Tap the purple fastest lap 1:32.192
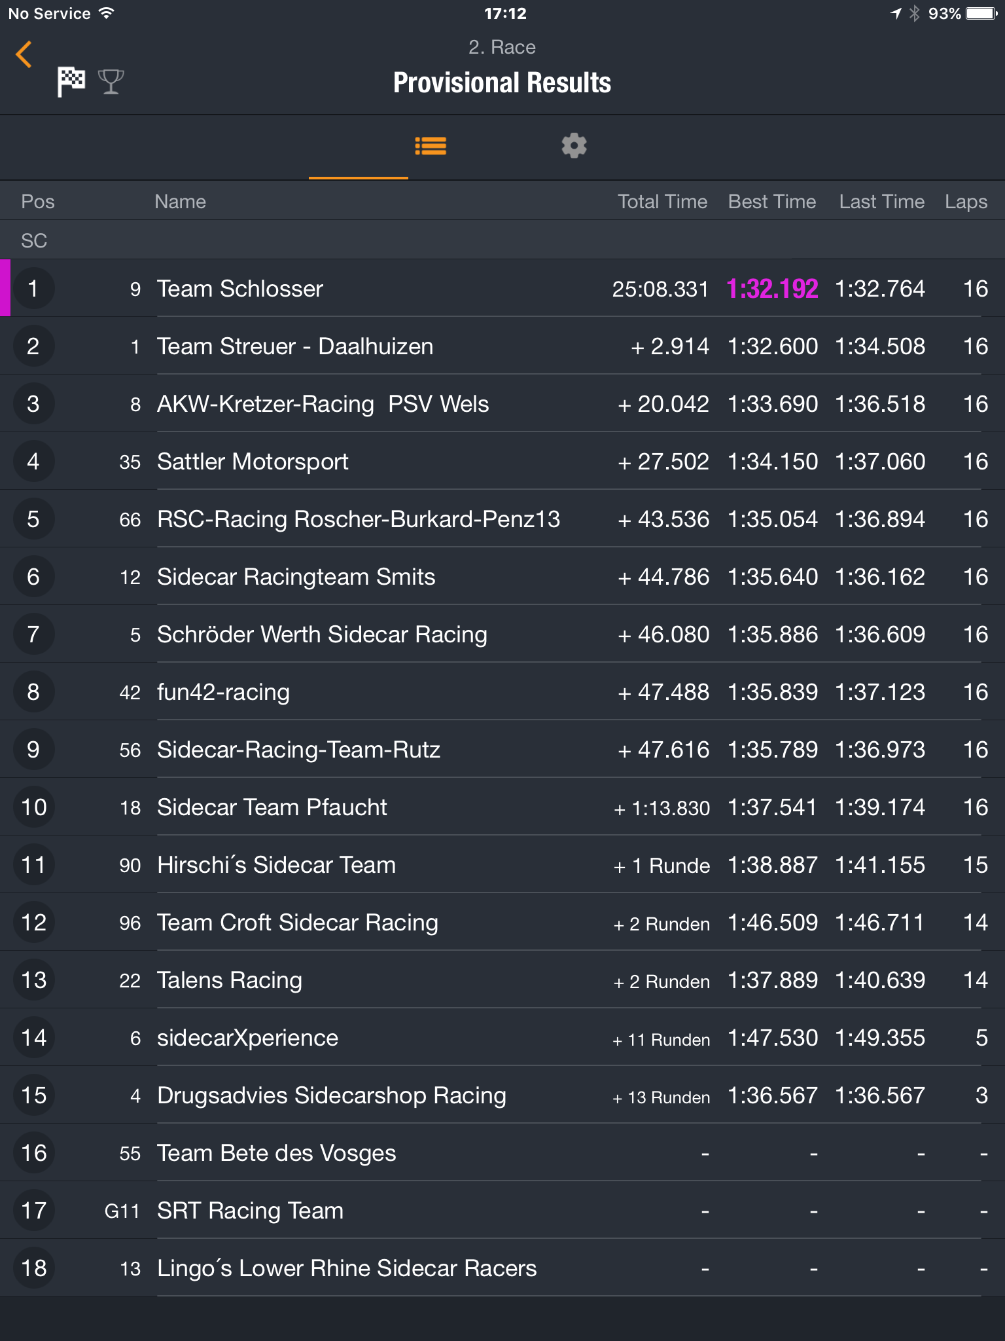This screenshot has height=1341, width=1005. pos(772,289)
